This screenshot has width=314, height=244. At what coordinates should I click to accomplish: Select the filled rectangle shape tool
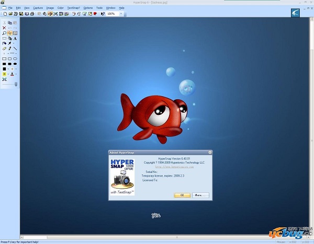pos(4,64)
